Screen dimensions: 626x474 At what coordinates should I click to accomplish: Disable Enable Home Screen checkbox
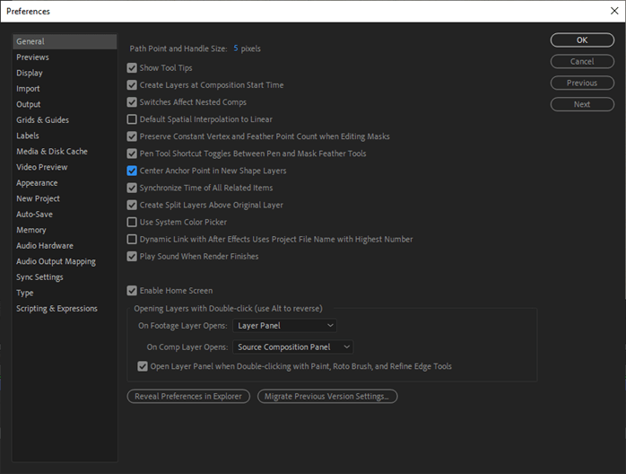(133, 291)
